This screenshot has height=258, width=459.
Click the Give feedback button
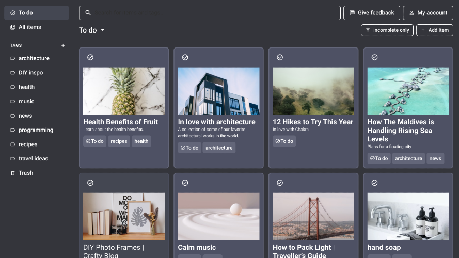(371, 13)
